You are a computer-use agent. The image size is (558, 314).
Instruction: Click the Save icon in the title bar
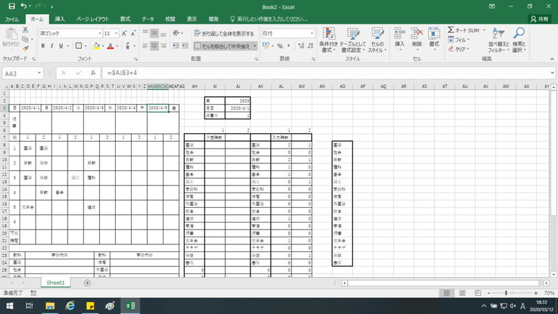pos(12,6)
